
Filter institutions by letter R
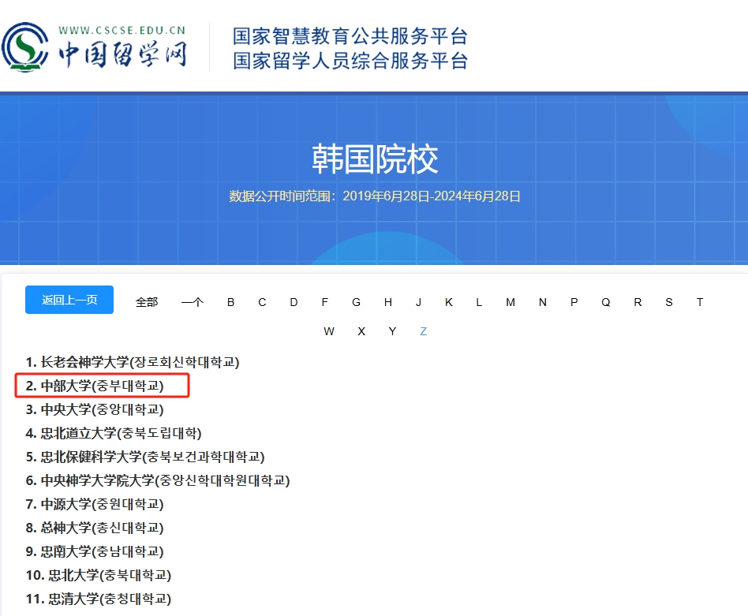638,302
